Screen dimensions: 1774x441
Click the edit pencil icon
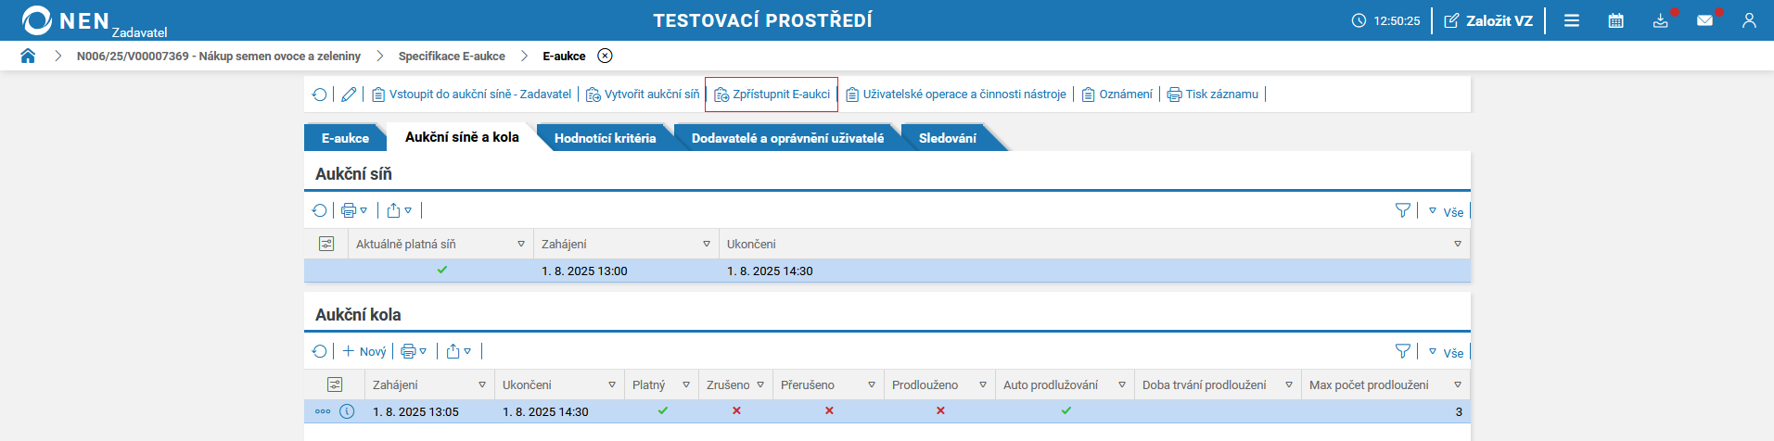coord(349,94)
